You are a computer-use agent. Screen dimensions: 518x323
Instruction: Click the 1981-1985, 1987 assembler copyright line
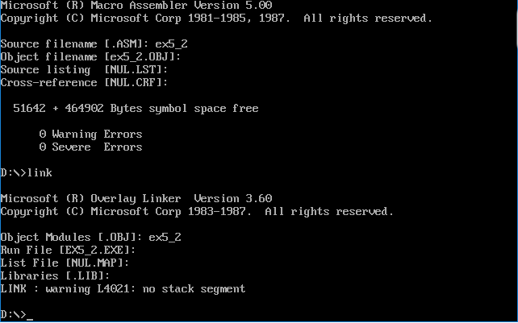pyautogui.click(x=216, y=18)
